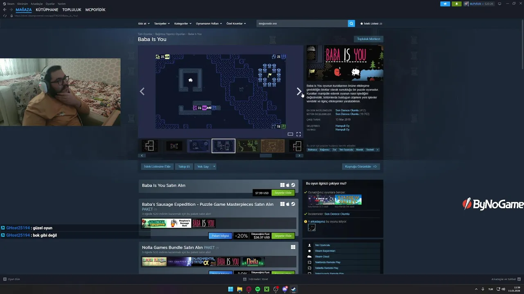Screen dimensions: 524x294
Task: Expand more tags with the plus button
Action: 377,150
